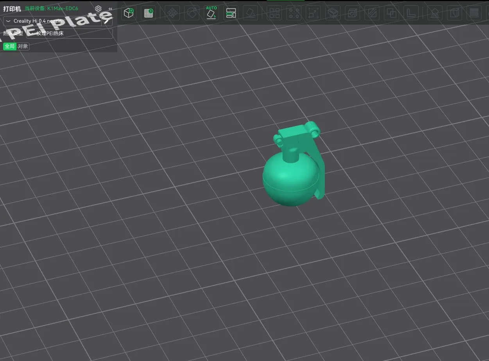Select the diagonal-striped square tool icon

click(372, 13)
